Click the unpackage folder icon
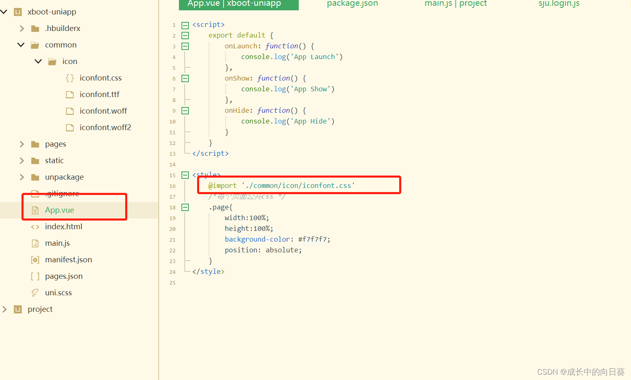631x380 pixels. (x=35, y=177)
